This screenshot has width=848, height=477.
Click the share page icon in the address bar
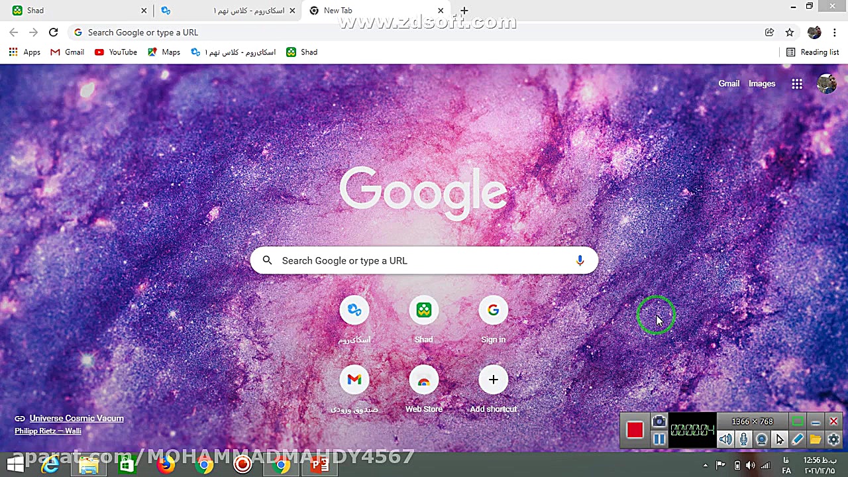[769, 32]
